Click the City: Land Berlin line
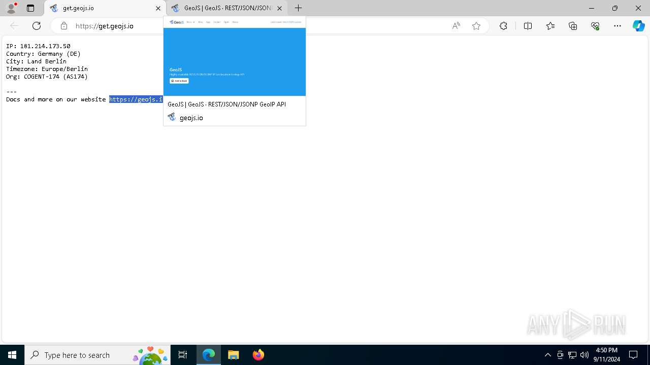 click(x=36, y=61)
